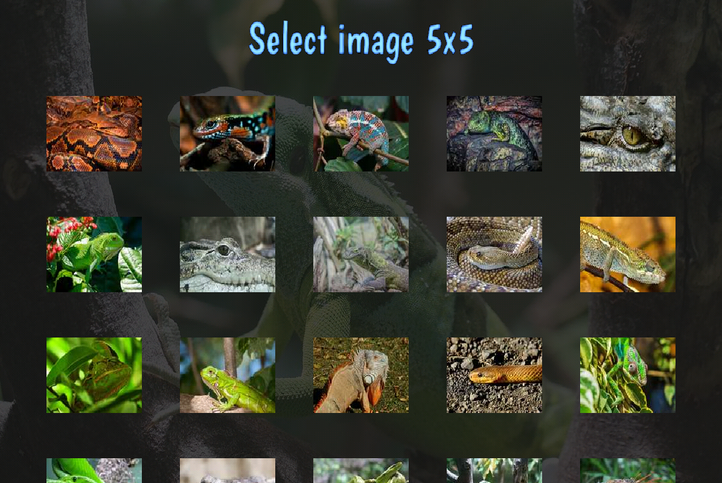This screenshot has height=483, width=722.
Task: Click the 'Select image 5x5' heading
Action: point(361,41)
